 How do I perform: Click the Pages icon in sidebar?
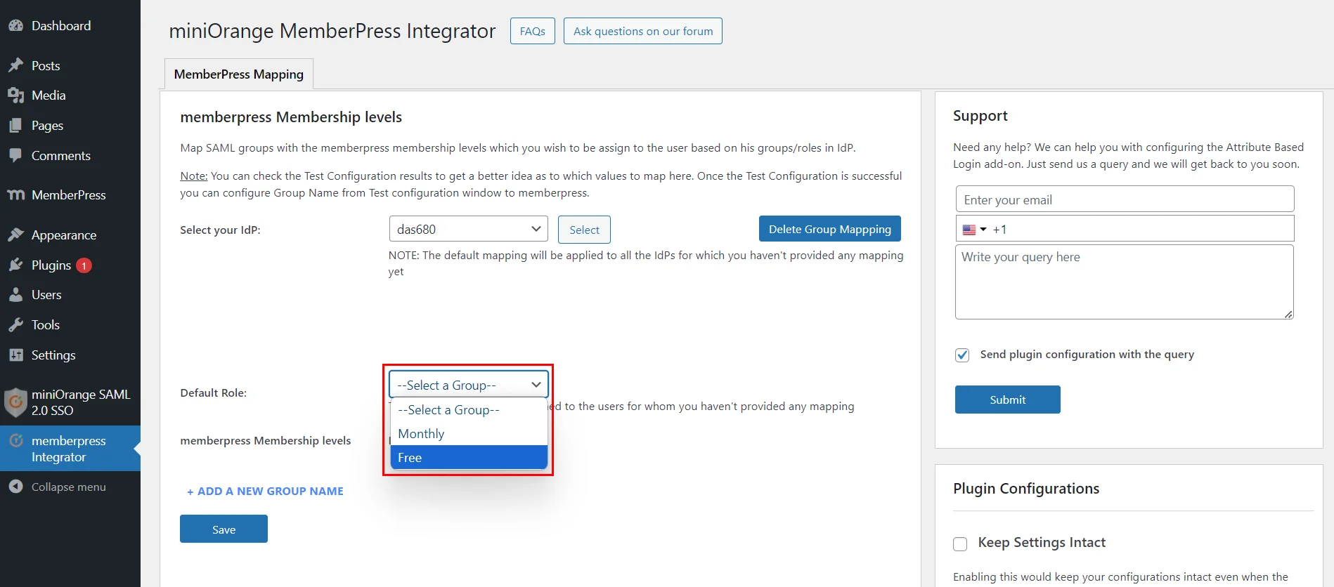(15, 126)
